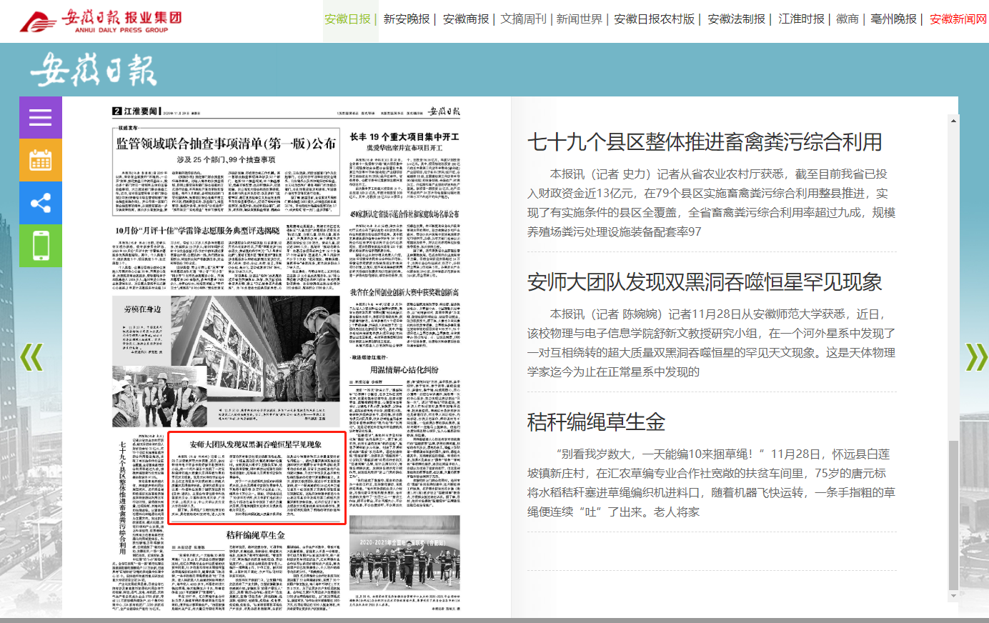Click the 长丰19个重大项目集中开工 headline on the page
Viewport: 989px width, 623px height.
point(404,136)
